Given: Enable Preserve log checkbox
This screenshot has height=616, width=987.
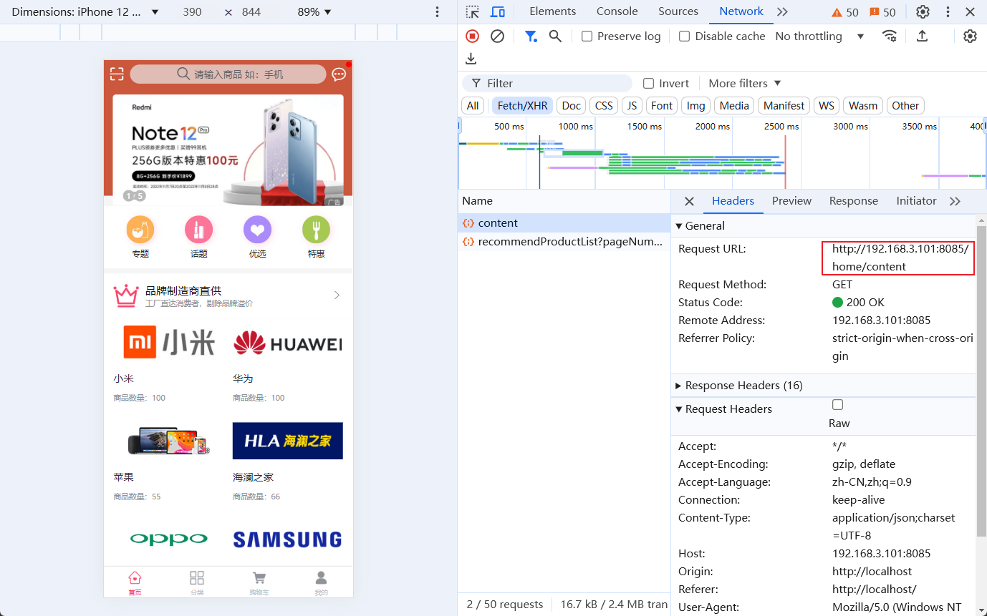Looking at the screenshot, I should pyautogui.click(x=587, y=36).
